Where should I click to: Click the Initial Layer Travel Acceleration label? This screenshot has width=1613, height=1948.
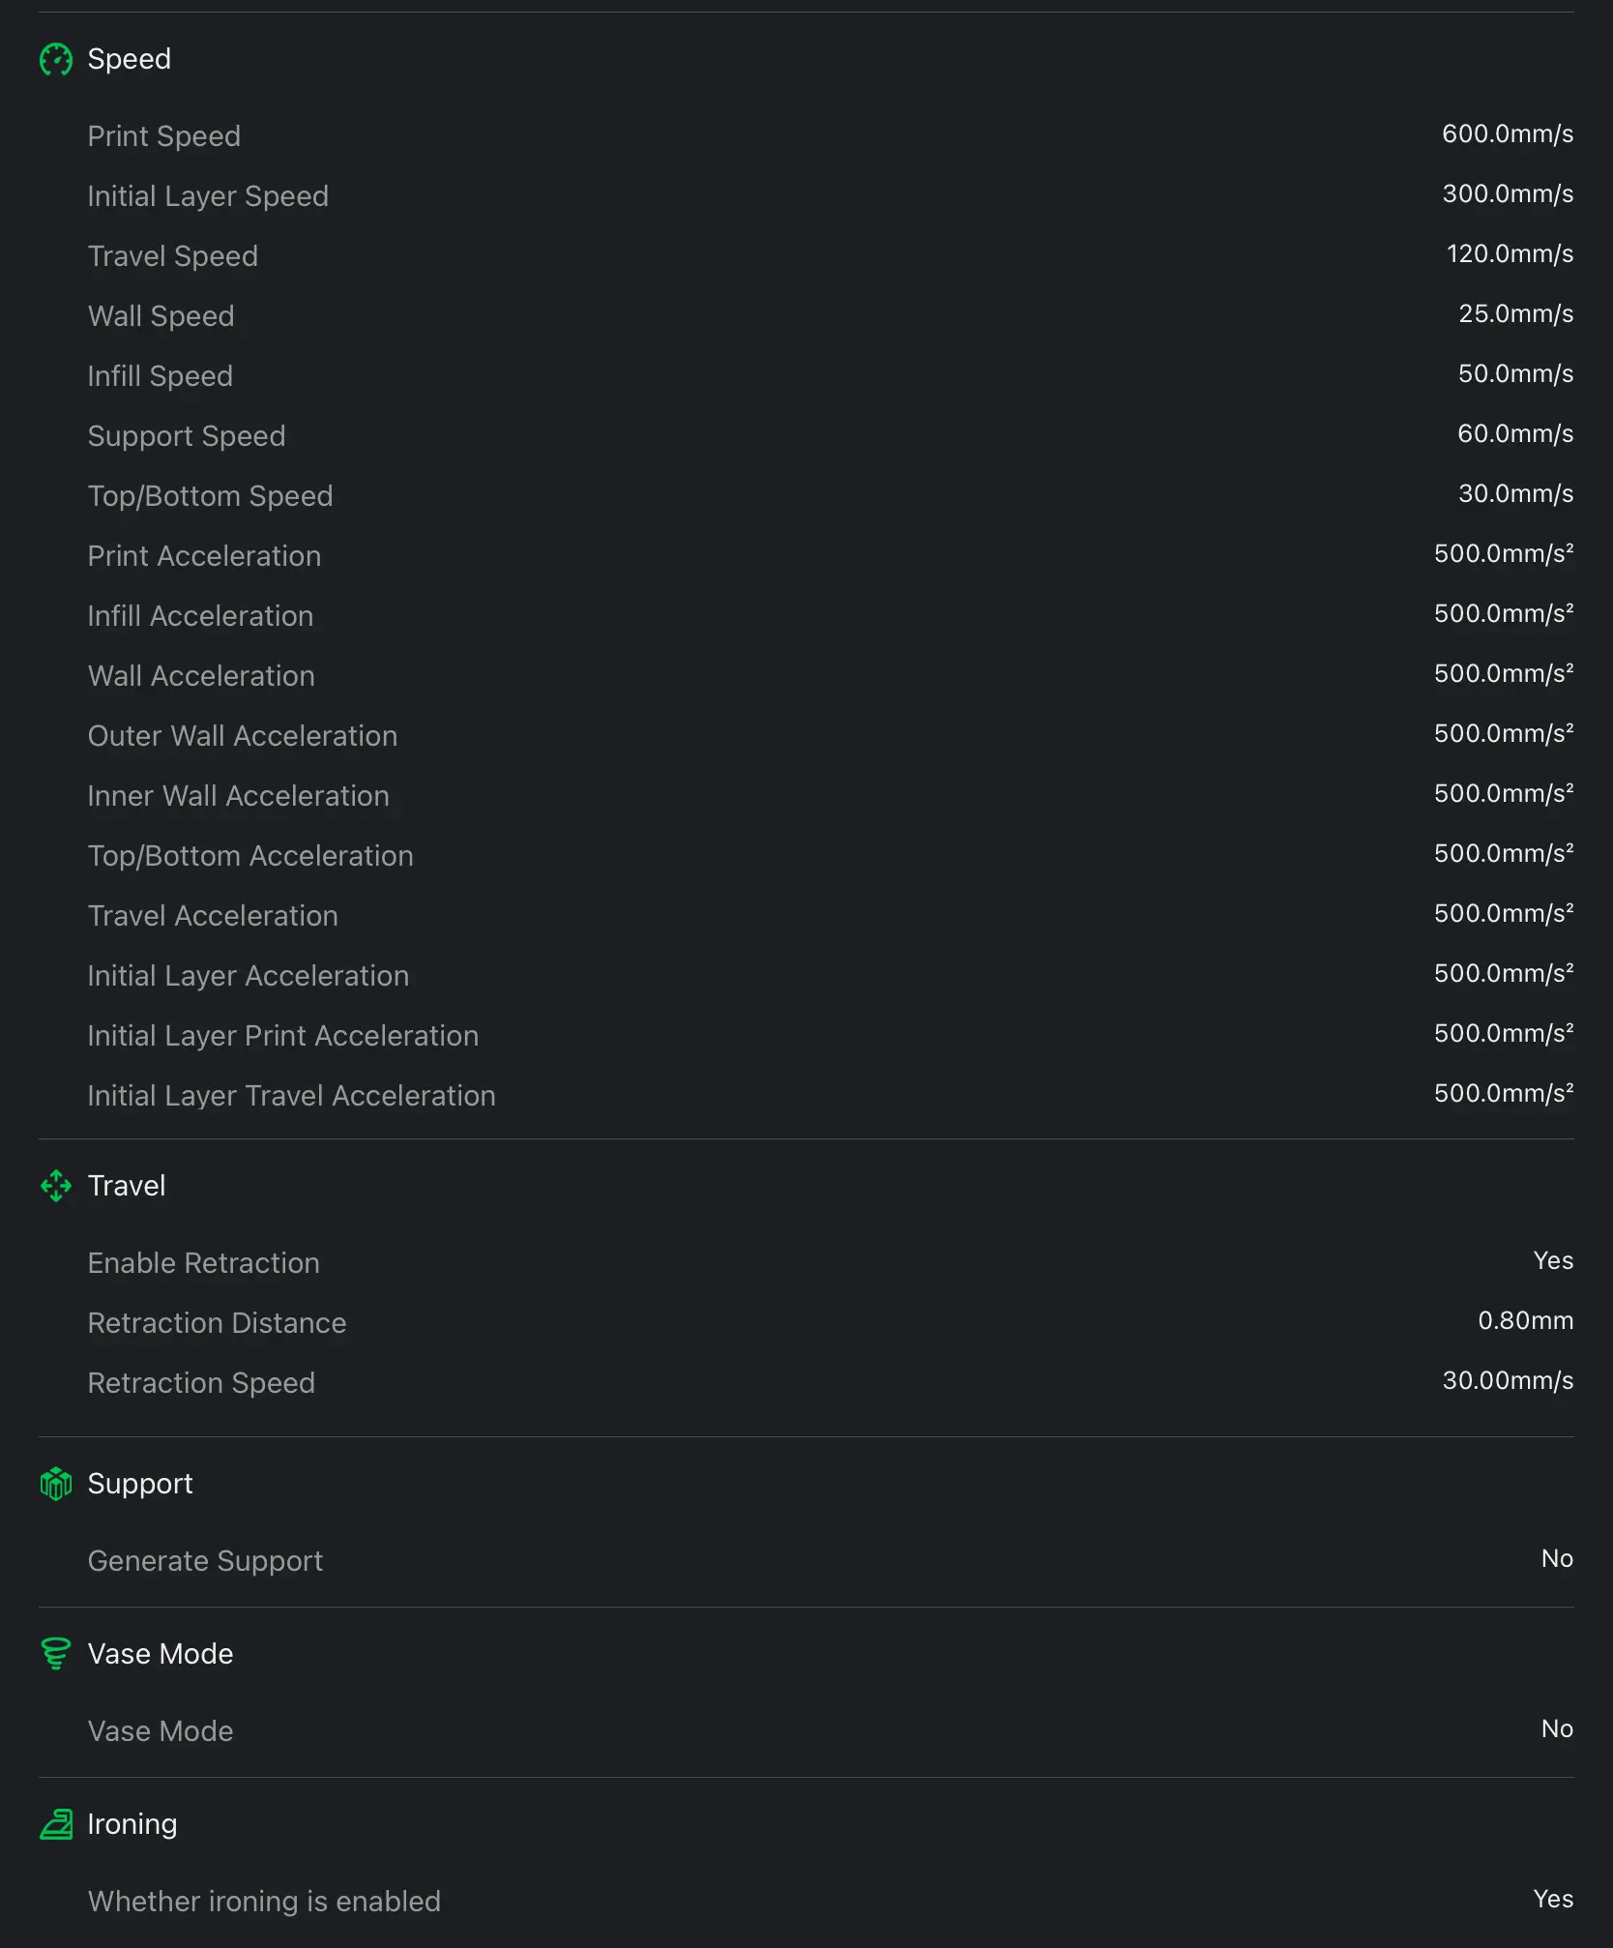(291, 1096)
